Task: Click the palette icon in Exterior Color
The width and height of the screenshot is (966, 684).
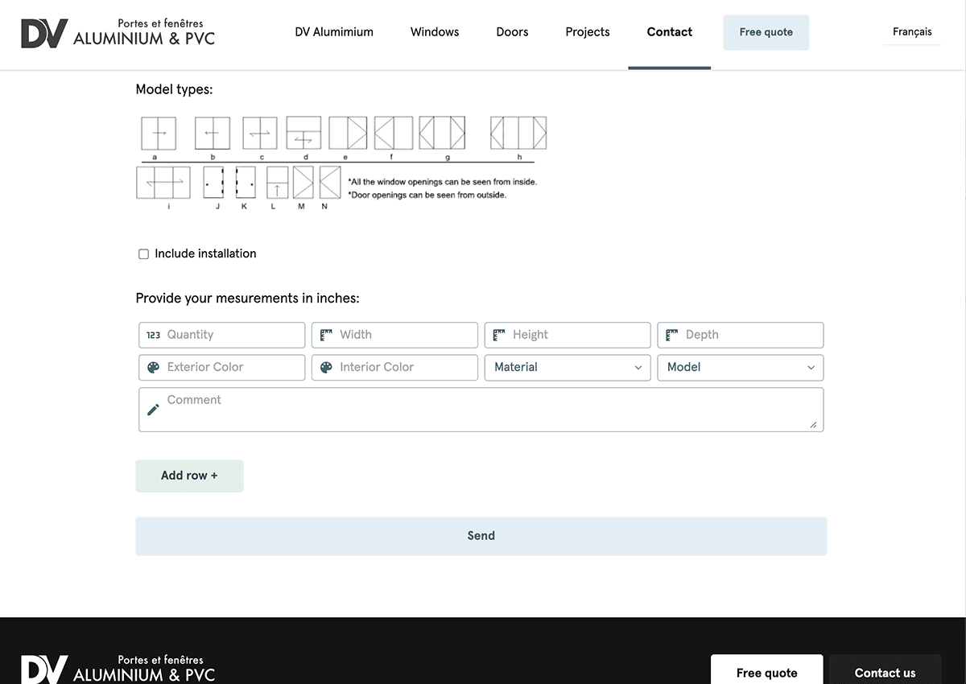Action: point(153,367)
